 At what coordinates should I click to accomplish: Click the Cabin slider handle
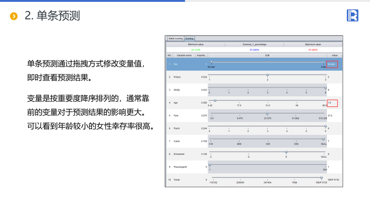323,139
